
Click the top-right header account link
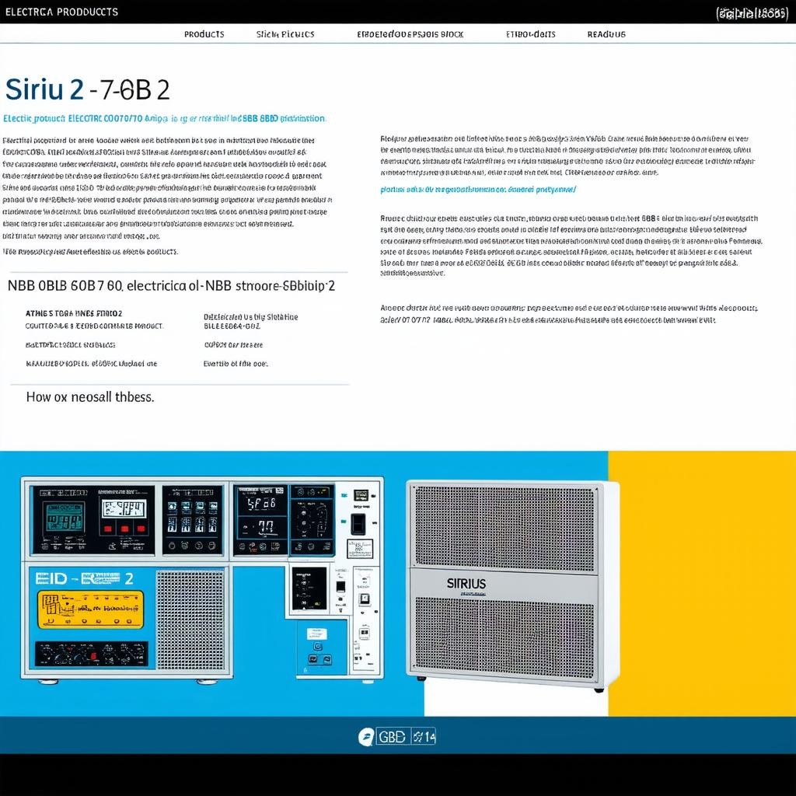751,12
